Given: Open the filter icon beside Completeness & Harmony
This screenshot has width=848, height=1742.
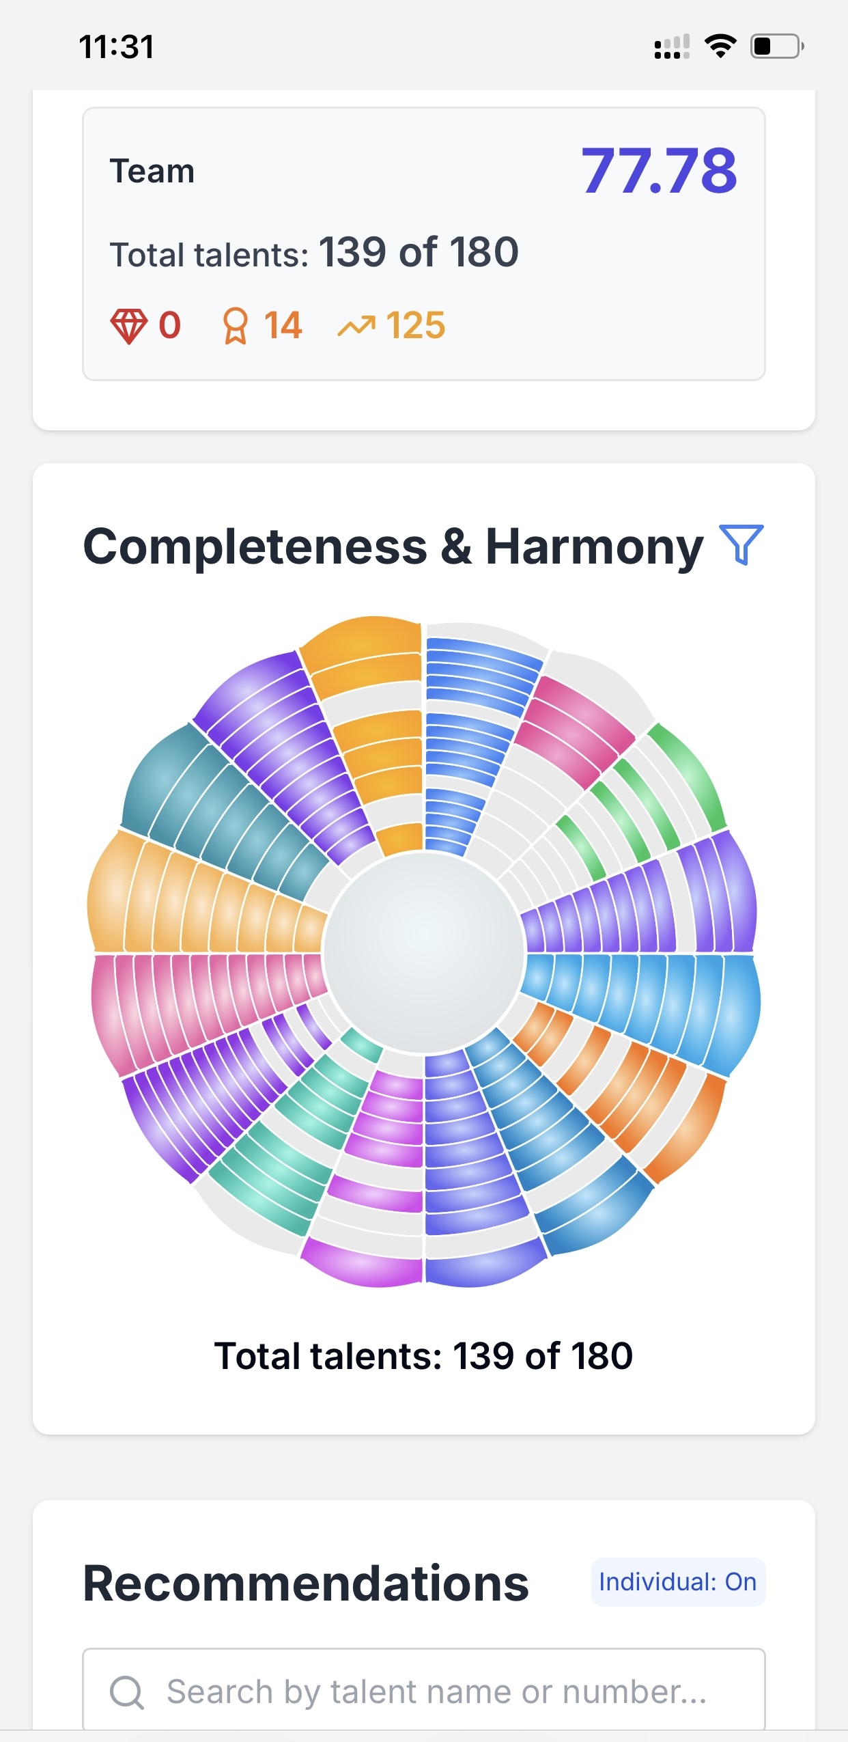Looking at the screenshot, I should 741,545.
